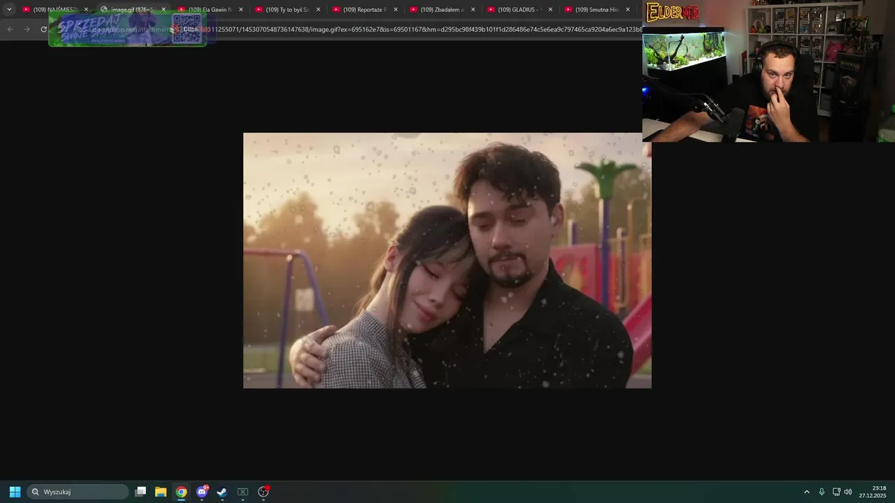This screenshot has height=503, width=895.
Task: Click the Wyszukaj taskbar search box
Action: tap(78, 492)
